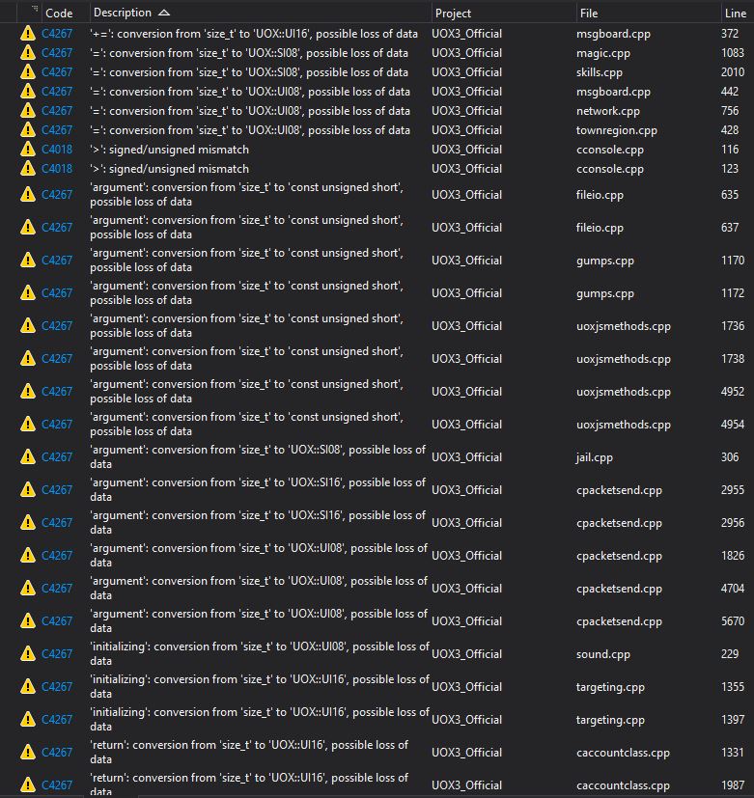The image size is (754, 798).
Task: Click the warning icon for msgboard.cpp line 372
Action: click(27, 34)
